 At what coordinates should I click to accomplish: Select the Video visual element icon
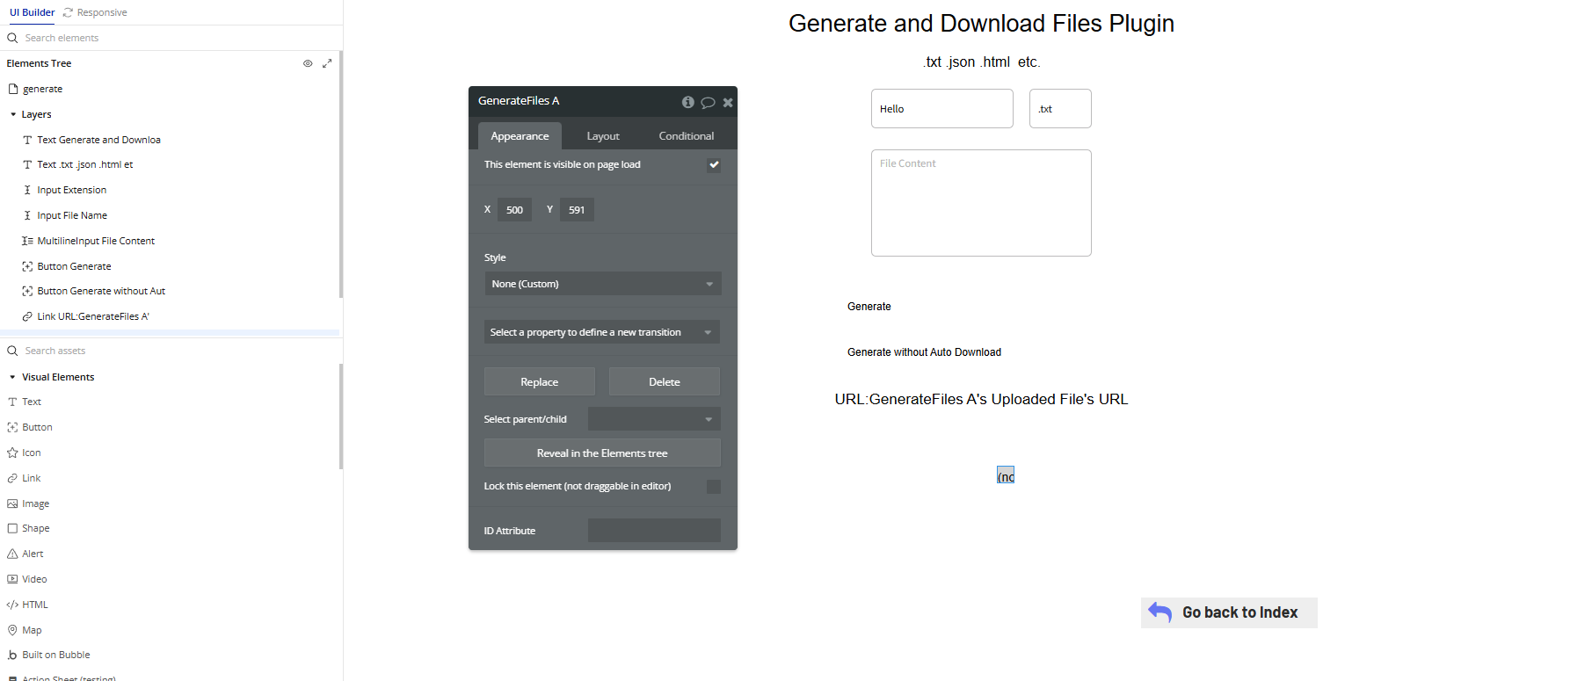[x=12, y=579]
